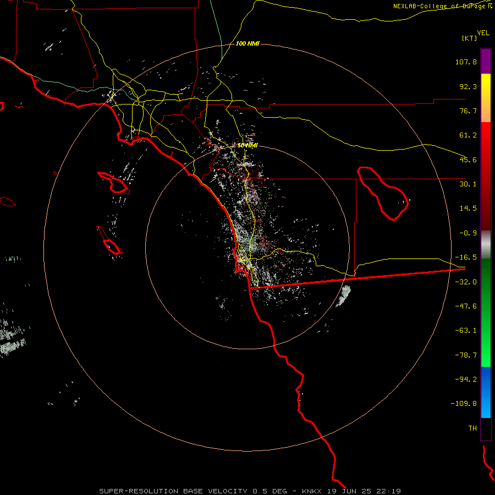Click the Super-Resolution Base Velocity caption
Image resolution: width=495 pixels, height=495 pixels.
click(x=250, y=491)
